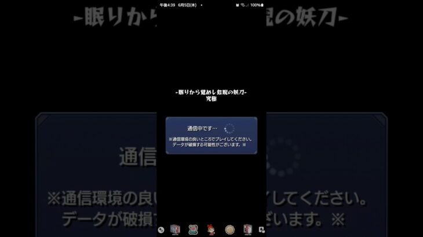This screenshot has height=237, width=423.
Task: Tap the ※通信環境の良いところで warning line
Action: click(211, 139)
